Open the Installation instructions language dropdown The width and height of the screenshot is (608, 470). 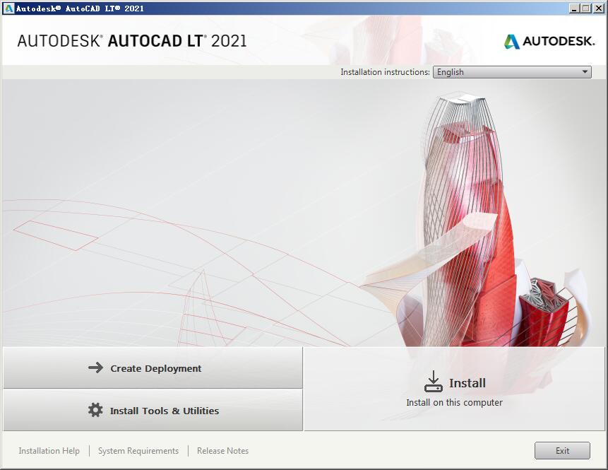(512, 72)
